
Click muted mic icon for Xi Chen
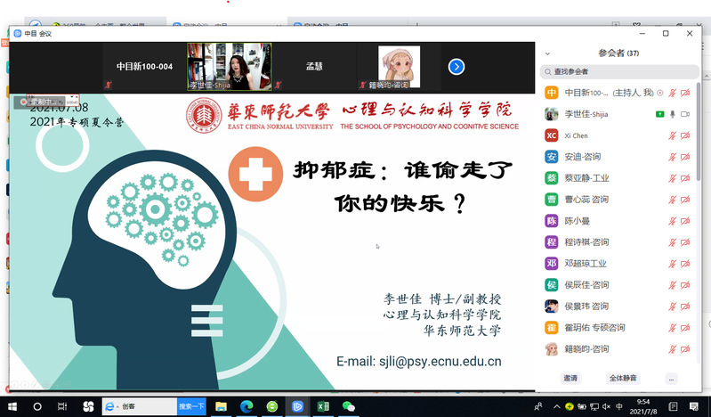(x=673, y=135)
